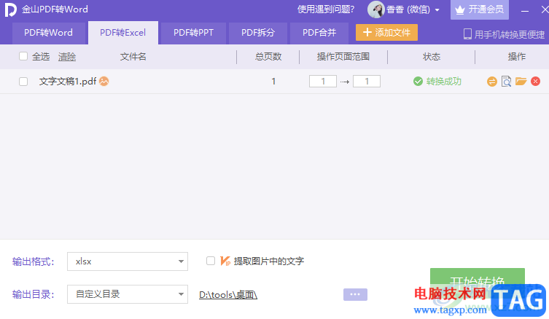Click the 使用遇到问题? help link
This screenshot has width=549, height=319.
click(326, 9)
